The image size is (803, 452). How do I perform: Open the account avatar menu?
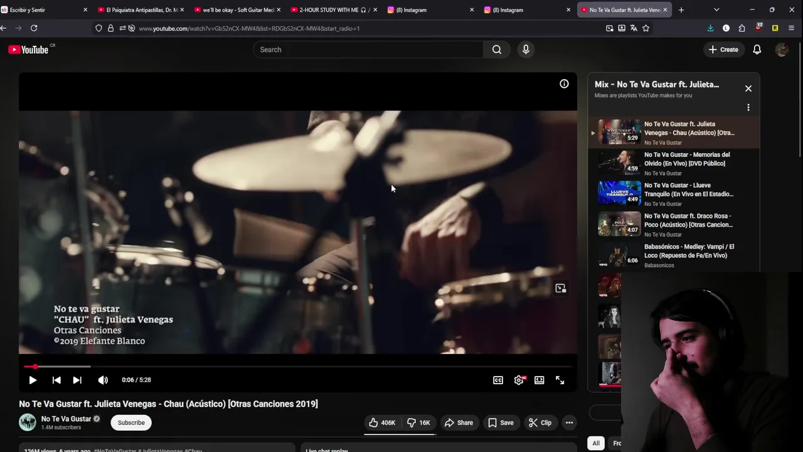[782, 50]
